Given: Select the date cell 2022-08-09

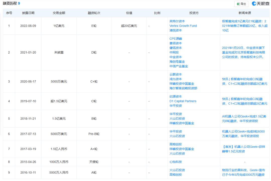Looking at the screenshot, I should point(28,26).
